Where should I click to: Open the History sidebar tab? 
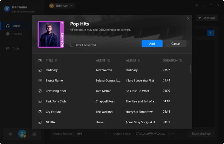coord(16,34)
